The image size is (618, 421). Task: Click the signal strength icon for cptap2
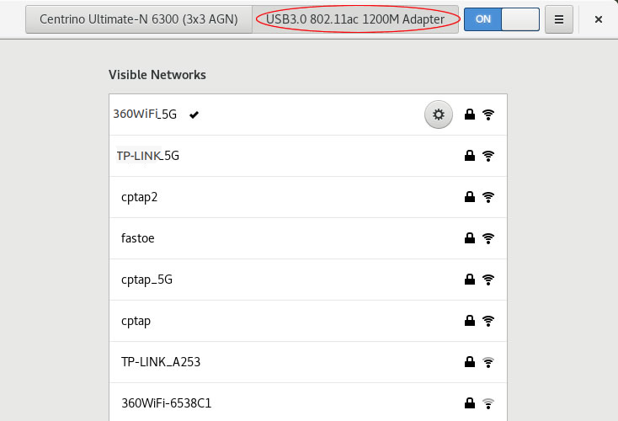pyautogui.click(x=488, y=197)
